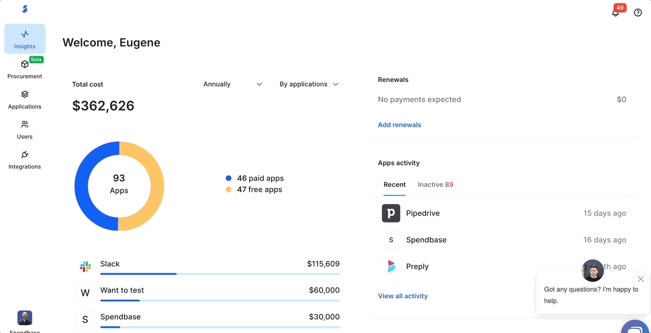Go to Procurement in the sidebar
The image size is (651, 333).
(x=25, y=69)
